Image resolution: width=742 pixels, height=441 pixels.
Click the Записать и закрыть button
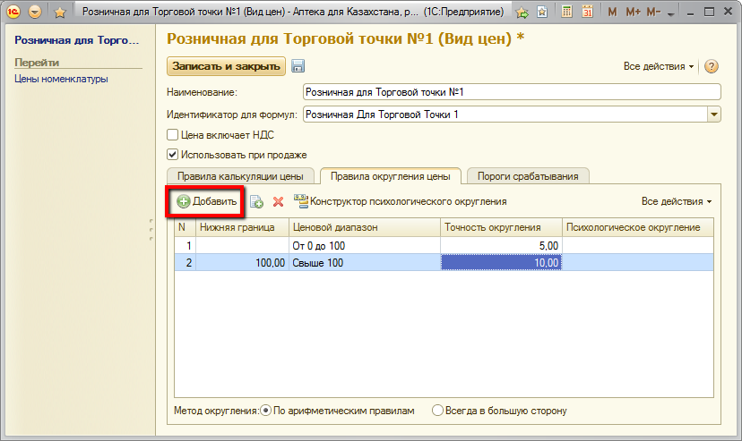pyautogui.click(x=226, y=66)
